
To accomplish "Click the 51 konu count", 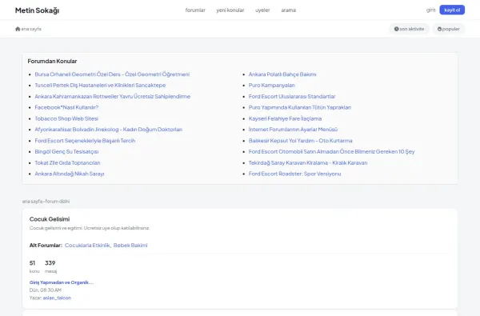I will (x=34, y=266).
